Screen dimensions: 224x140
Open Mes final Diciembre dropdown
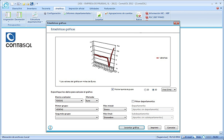115,117
